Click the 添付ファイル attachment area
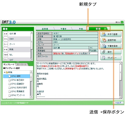 pyautogui.click(x=75, y=58)
